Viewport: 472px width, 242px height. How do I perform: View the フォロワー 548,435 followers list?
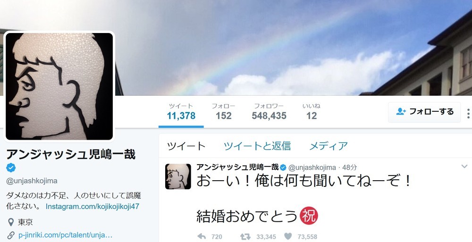[269, 112]
